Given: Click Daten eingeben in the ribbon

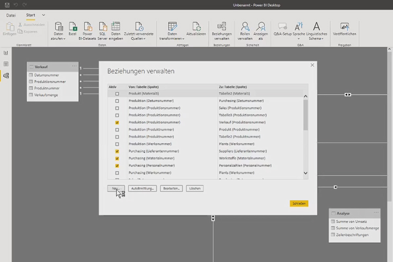Looking at the screenshot, I should click(116, 31).
